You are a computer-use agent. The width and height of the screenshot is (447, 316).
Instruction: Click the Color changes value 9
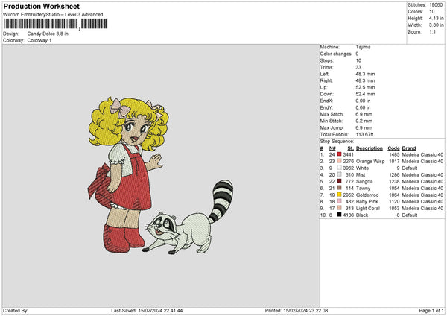[x=357, y=54]
